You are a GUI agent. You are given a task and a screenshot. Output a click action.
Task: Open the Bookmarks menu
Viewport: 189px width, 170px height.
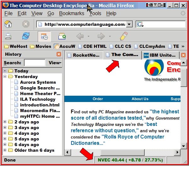[72, 14]
